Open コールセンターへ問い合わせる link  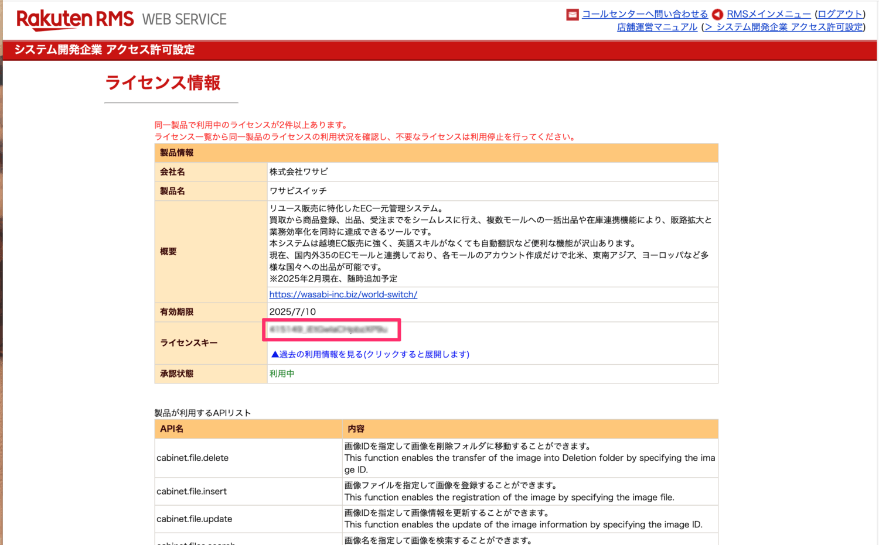click(x=645, y=14)
